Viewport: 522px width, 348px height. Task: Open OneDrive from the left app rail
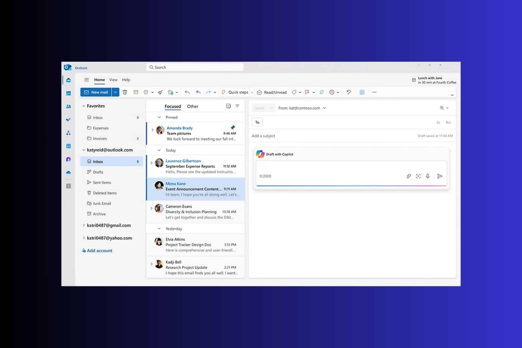tap(69, 172)
